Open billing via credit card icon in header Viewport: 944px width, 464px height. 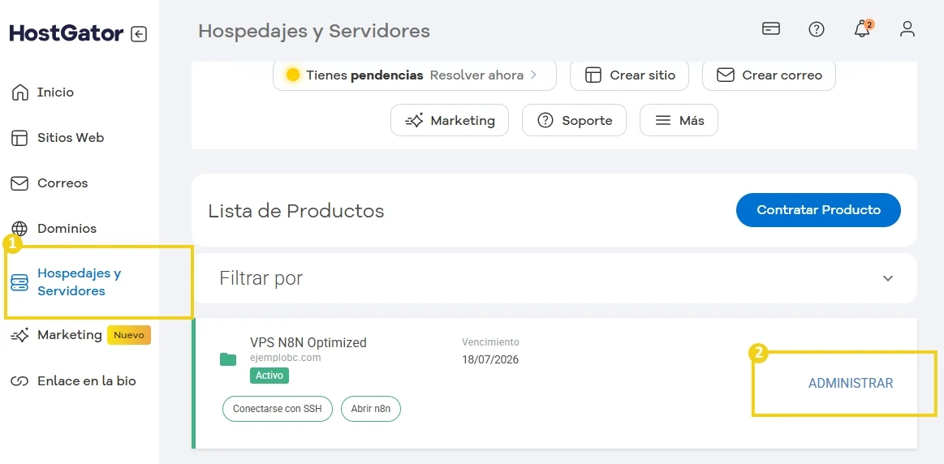click(x=771, y=28)
